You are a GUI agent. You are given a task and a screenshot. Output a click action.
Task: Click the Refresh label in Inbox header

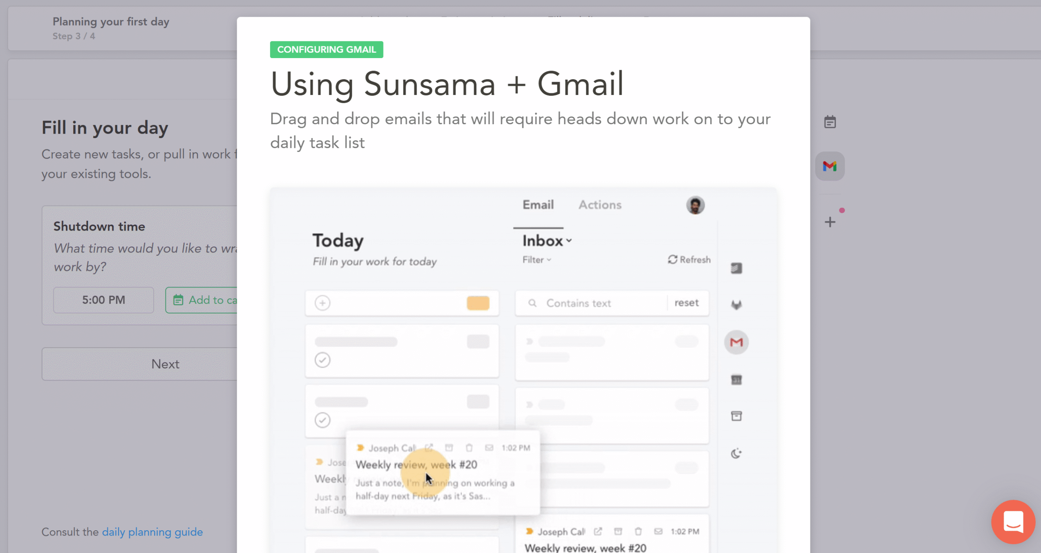(x=695, y=259)
